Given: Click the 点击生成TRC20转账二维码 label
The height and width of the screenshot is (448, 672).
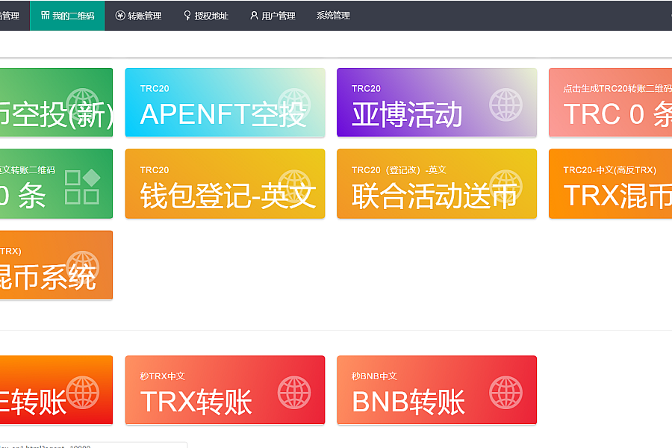Looking at the screenshot, I should [x=617, y=88].
